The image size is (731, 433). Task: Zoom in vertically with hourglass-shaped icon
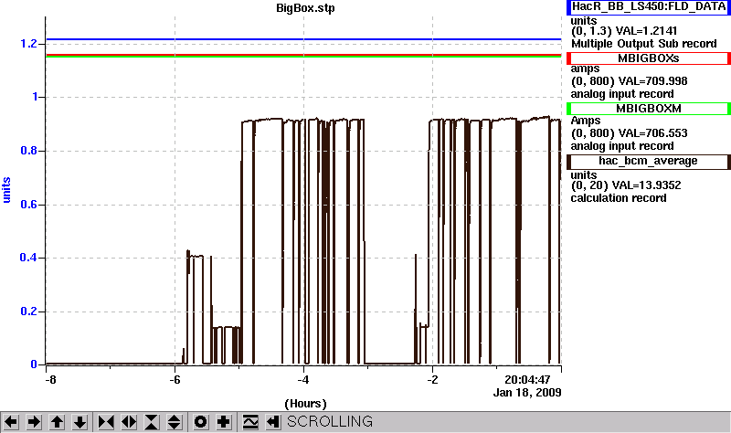(x=152, y=422)
